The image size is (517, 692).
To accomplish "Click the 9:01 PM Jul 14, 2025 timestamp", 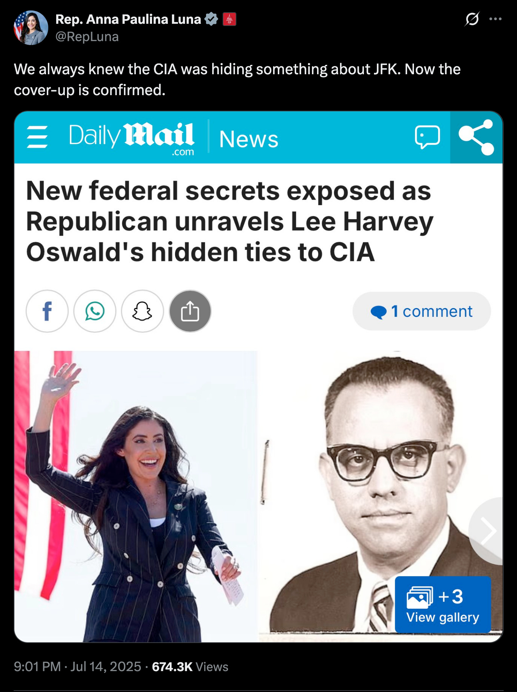I will [x=77, y=667].
